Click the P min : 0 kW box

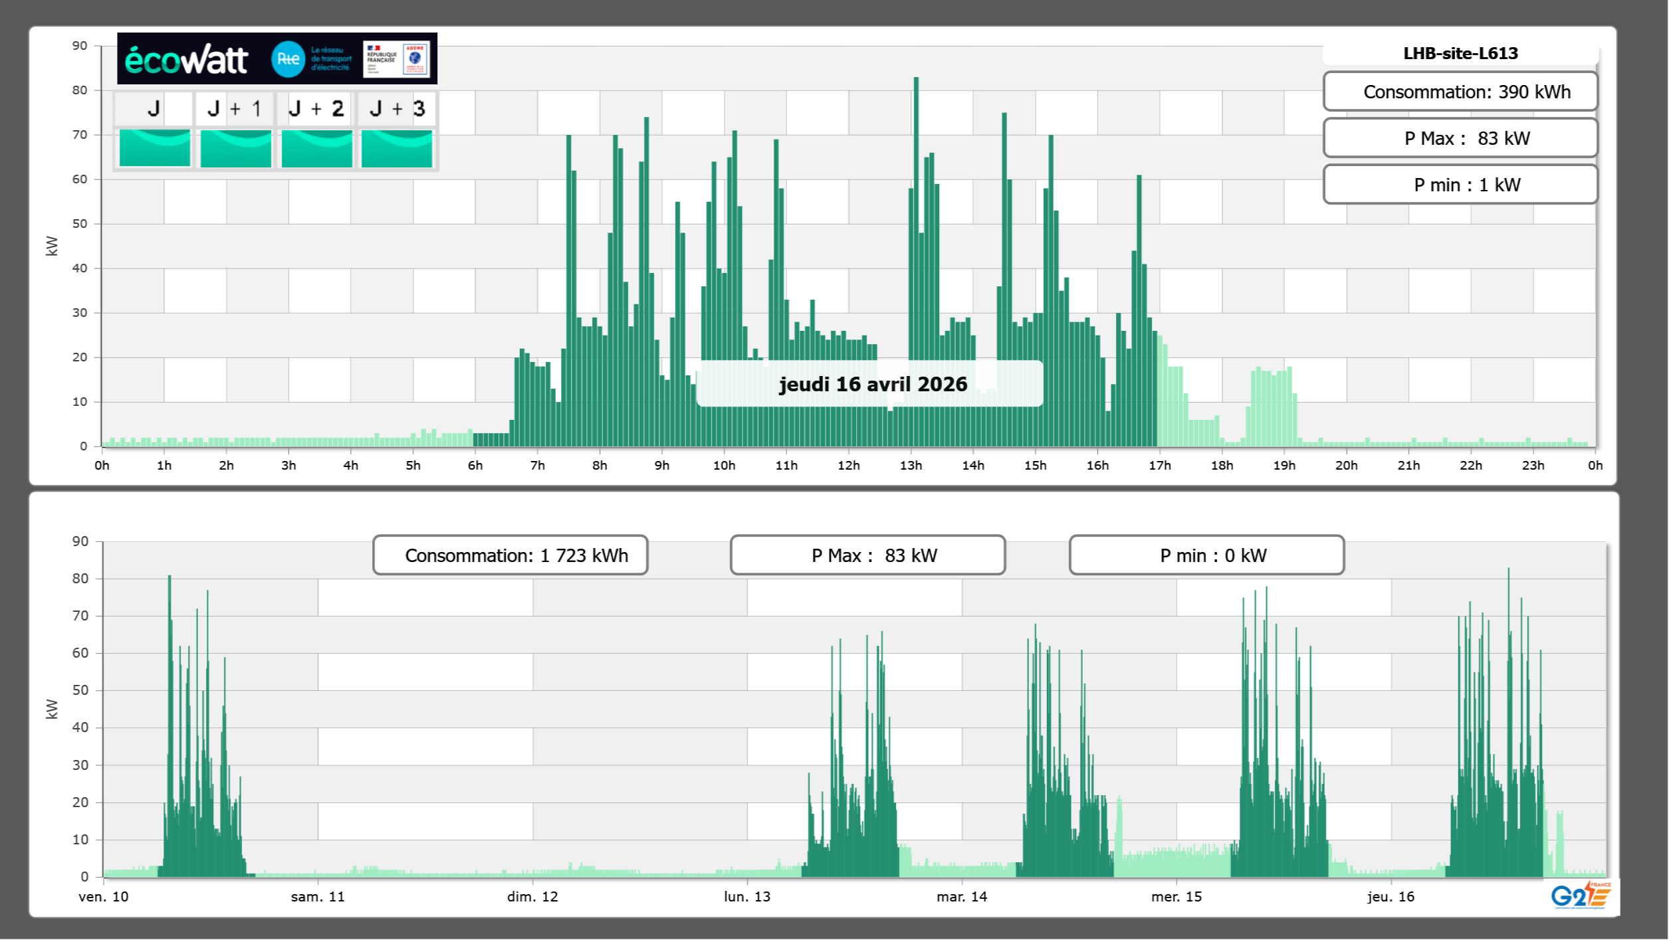pos(1206,555)
